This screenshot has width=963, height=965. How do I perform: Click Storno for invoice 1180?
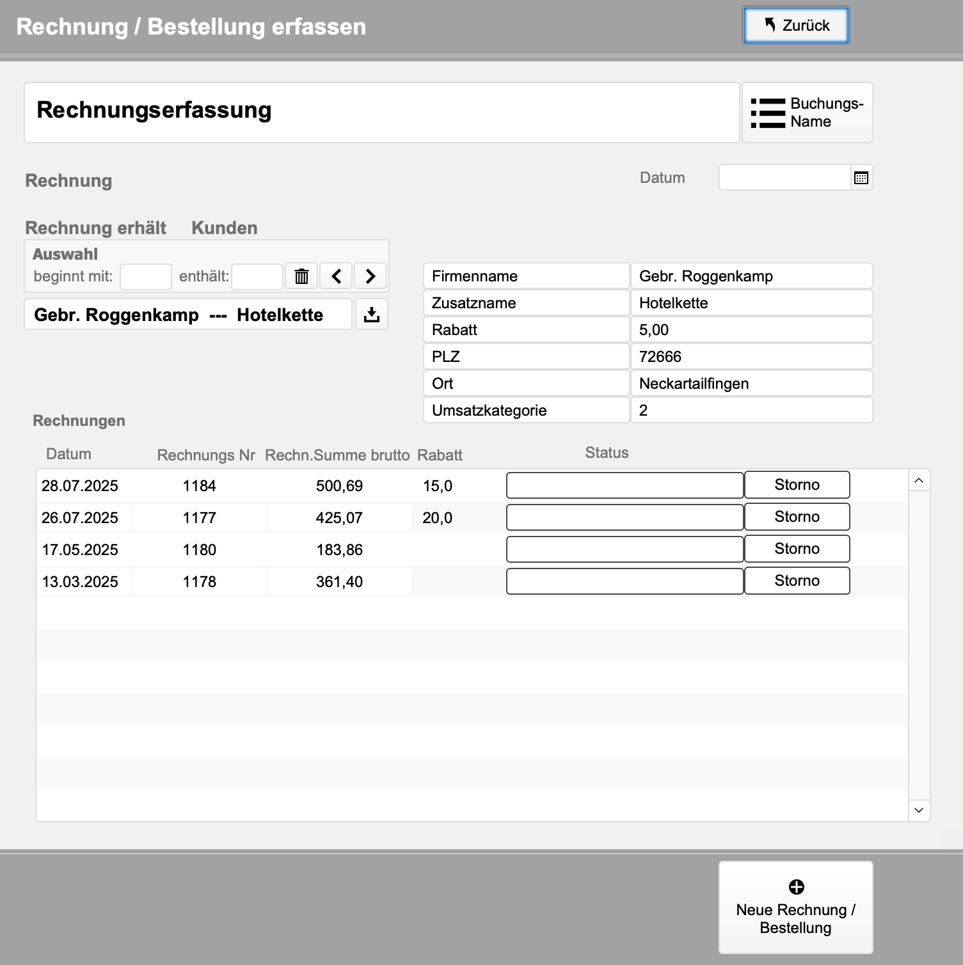coord(797,549)
